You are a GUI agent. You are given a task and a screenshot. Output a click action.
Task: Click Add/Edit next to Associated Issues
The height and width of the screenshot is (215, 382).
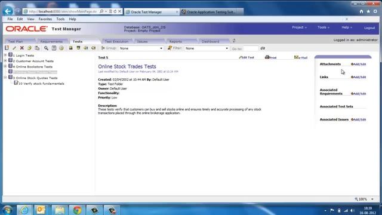358,119
